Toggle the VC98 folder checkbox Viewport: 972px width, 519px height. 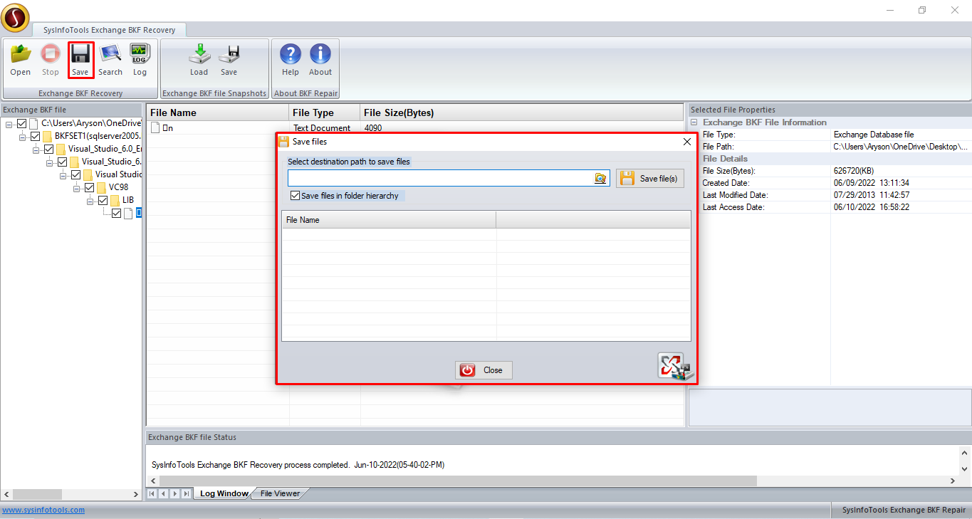[x=89, y=187]
